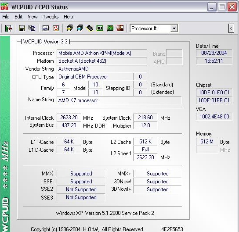Viewport: 239px width, 232px height.
Task: Click the Internal Clock value 2623.20
Action: pyautogui.click(x=69, y=118)
